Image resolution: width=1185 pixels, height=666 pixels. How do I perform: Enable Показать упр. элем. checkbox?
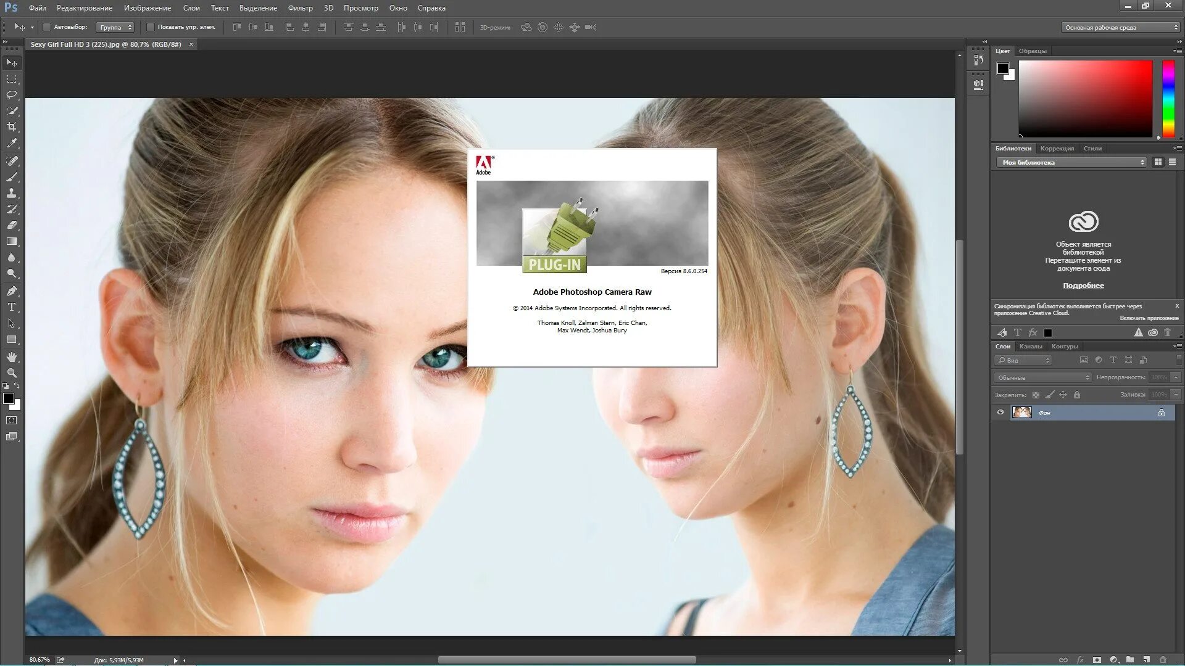(x=150, y=27)
